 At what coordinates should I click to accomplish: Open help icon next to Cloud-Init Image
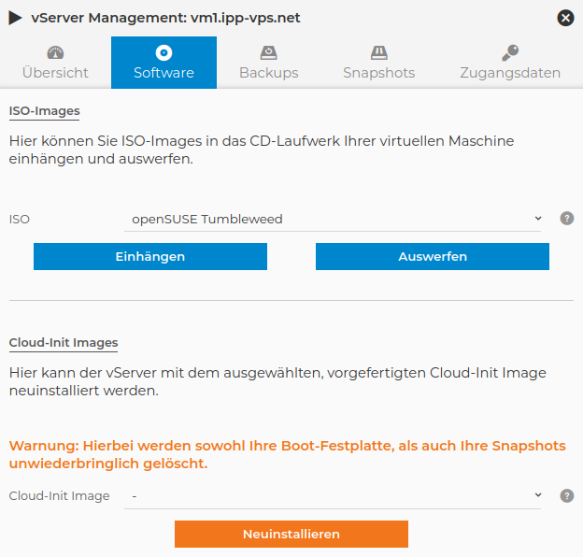click(x=566, y=496)
